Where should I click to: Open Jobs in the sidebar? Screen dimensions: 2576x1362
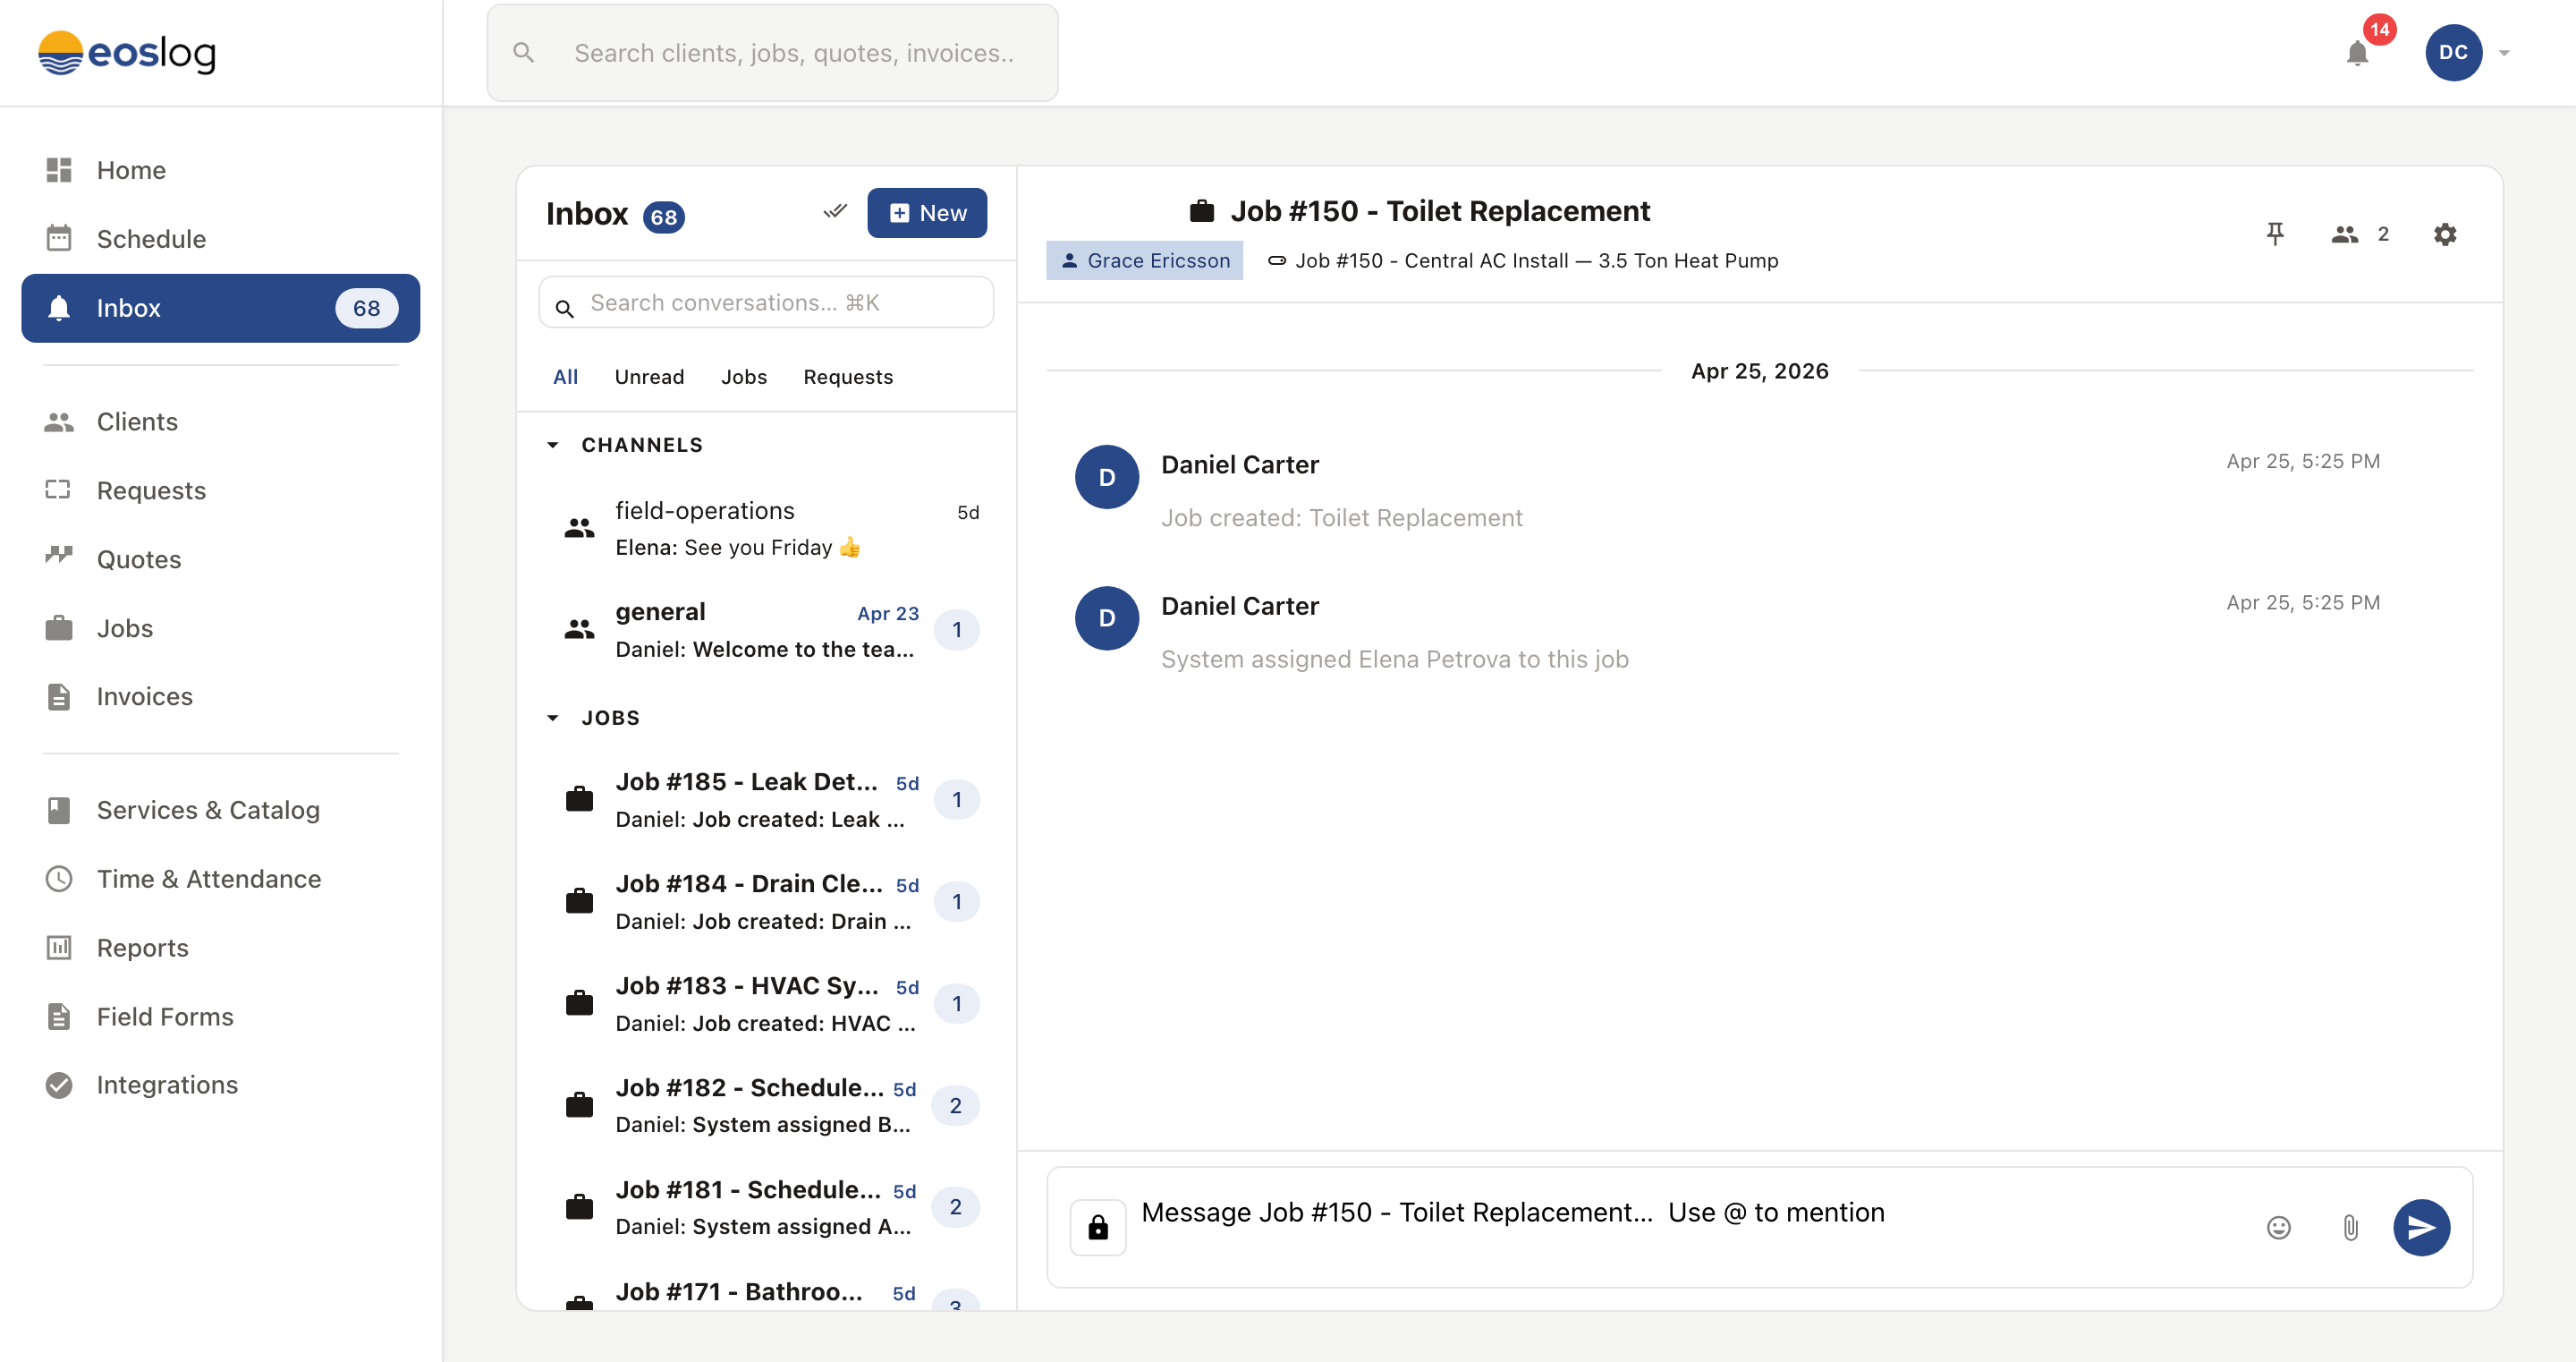coord(220,628)
